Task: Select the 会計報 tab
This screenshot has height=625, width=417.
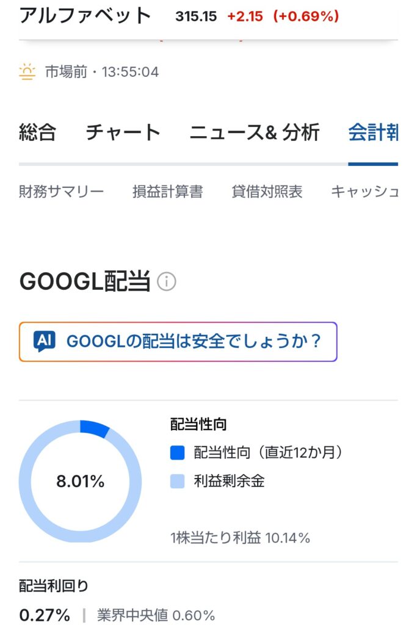Action: [x=373, y=132]
